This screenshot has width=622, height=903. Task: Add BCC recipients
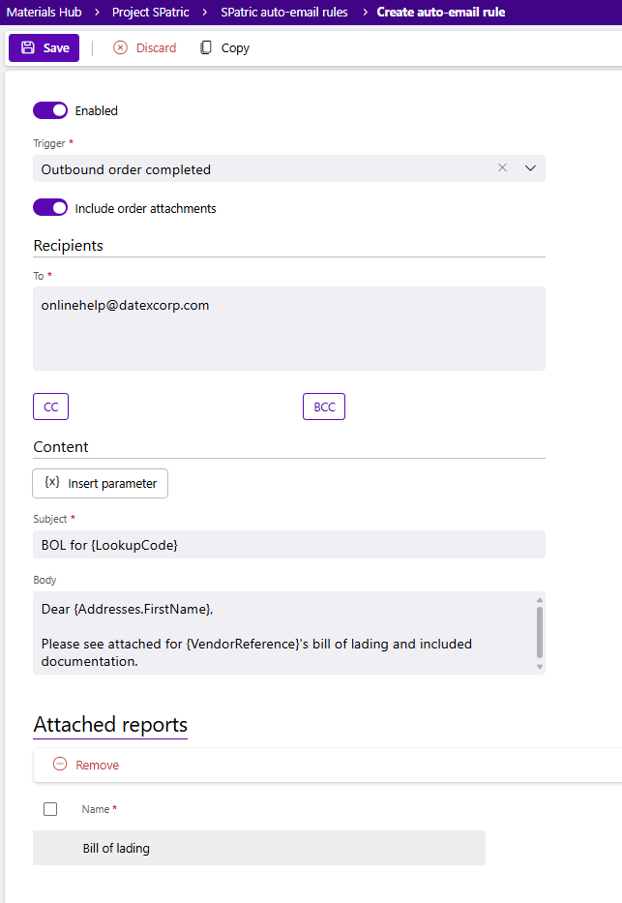pyautogui.click(x=324, y=407)
